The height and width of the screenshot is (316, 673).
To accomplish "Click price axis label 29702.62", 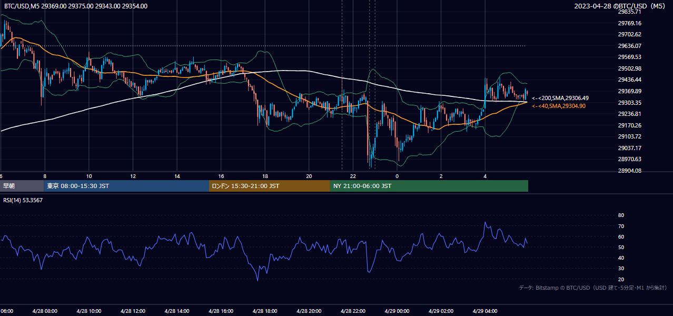I will pyautogui.click(x=630, y=34).
